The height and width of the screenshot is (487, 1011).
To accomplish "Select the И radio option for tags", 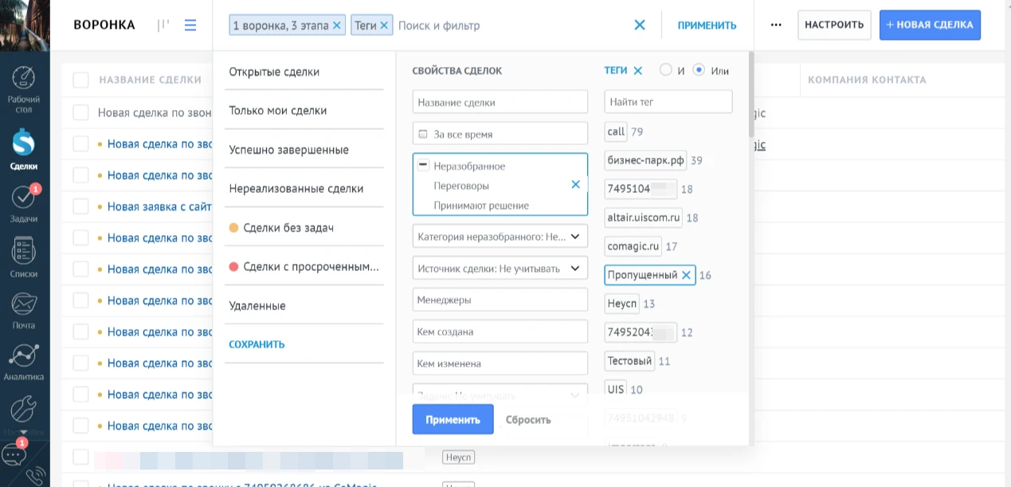I will click(666, 70).
